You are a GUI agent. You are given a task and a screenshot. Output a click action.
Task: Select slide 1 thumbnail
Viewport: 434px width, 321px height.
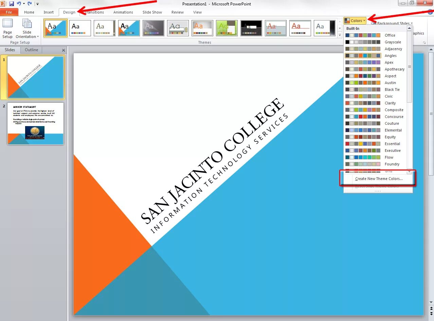coord(35,77)
